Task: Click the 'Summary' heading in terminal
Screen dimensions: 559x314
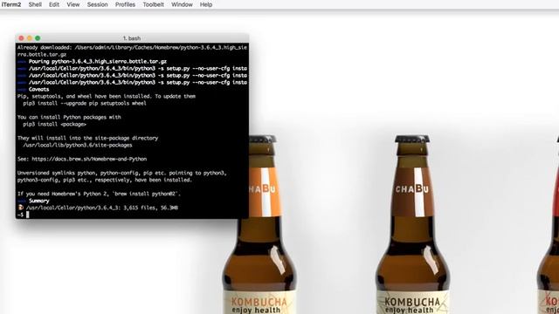Action: click(38, 201)
